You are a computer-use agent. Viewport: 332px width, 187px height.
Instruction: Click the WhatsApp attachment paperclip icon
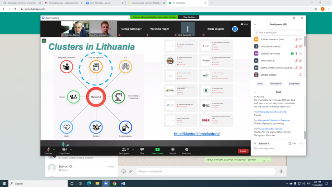coord(131,171)
